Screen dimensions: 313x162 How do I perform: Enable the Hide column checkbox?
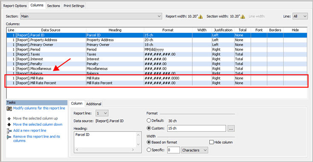click(x=212, y=142)
